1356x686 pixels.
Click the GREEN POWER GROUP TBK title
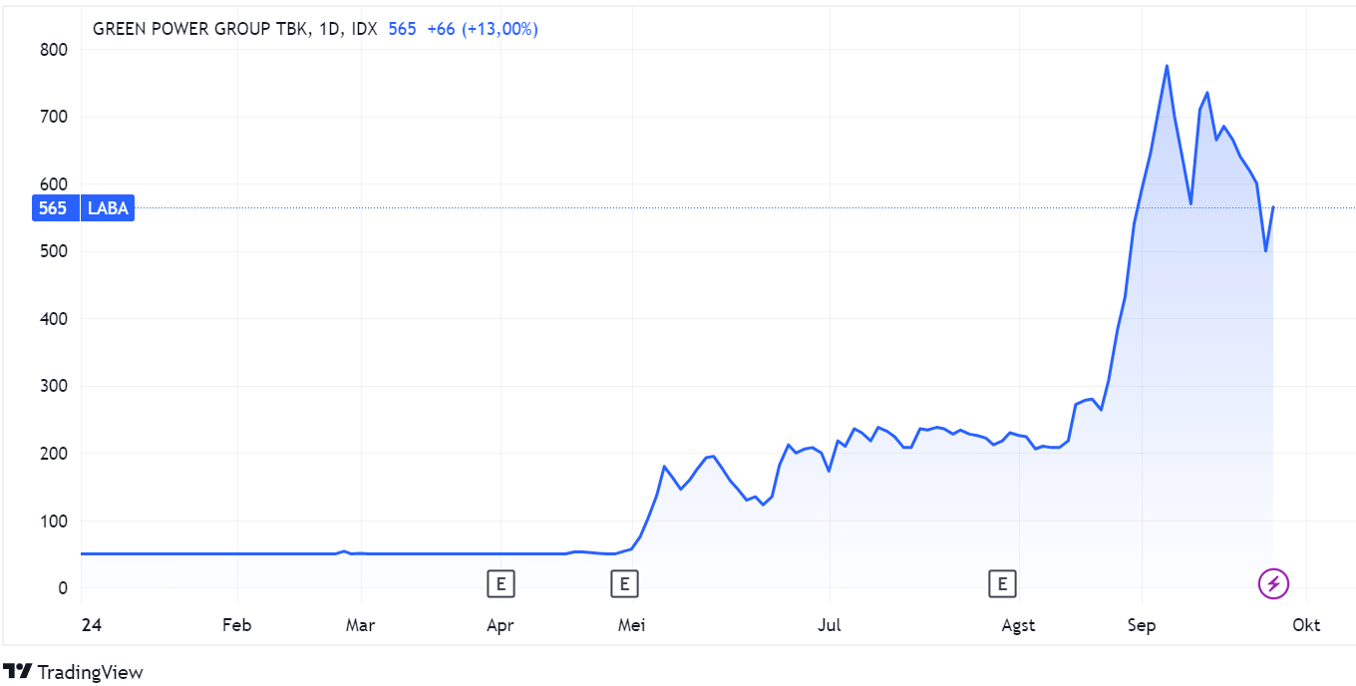200,29
